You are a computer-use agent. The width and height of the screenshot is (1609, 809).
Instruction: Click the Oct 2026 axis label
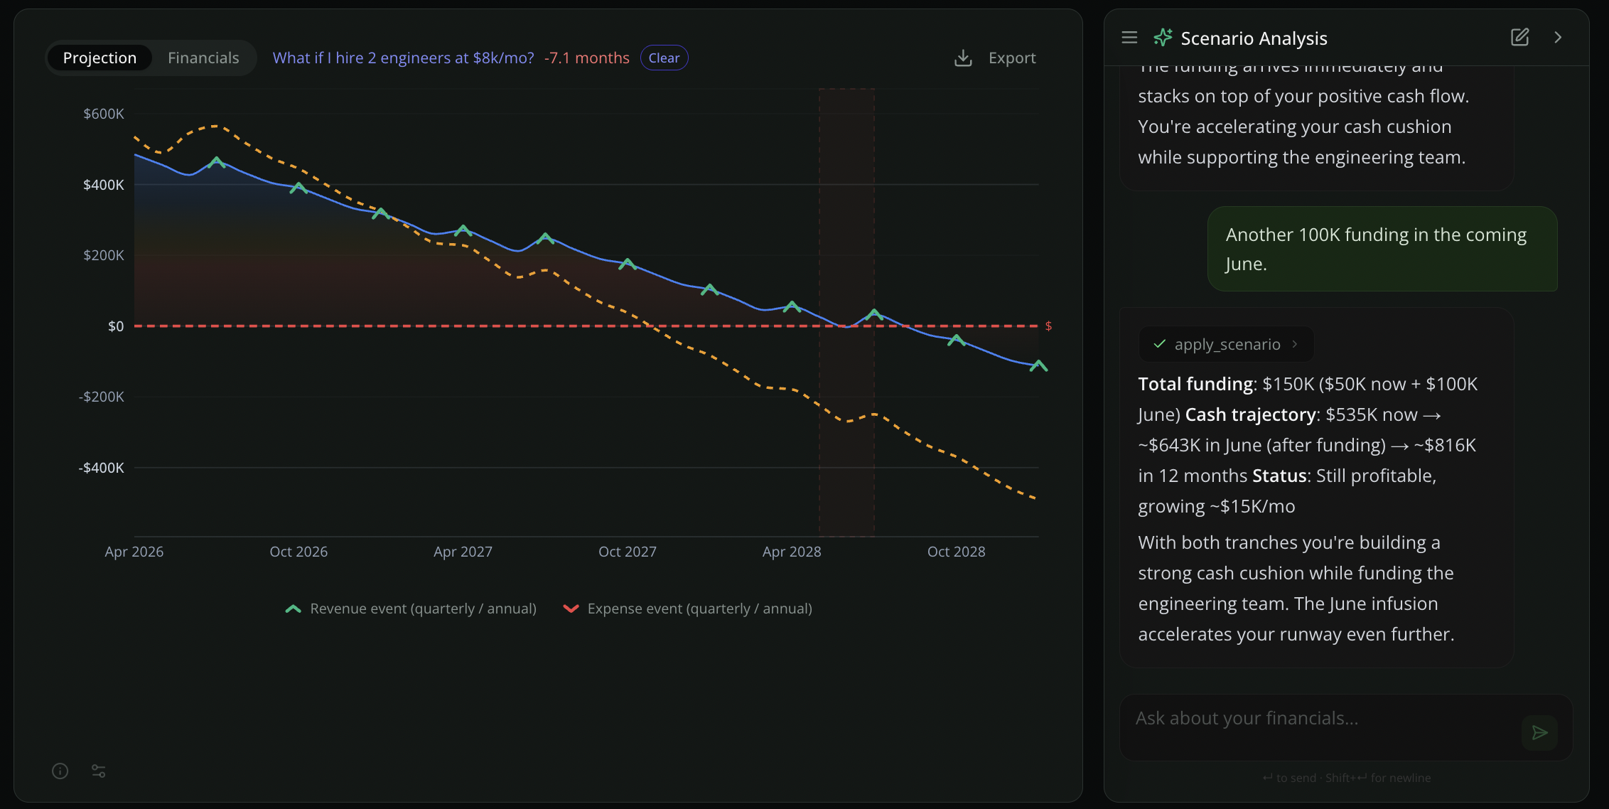click(x=298, y=552)
